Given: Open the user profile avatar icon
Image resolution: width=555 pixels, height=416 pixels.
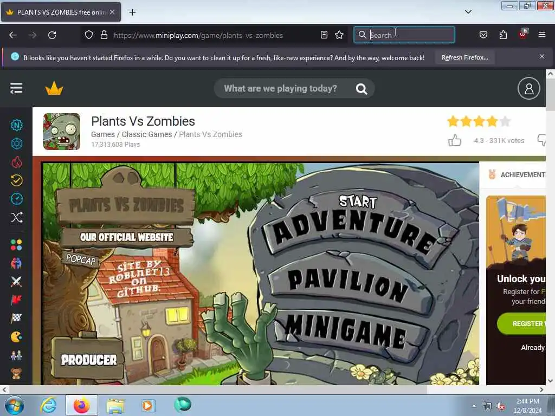Looking at the screenshot, I should click(529, 88).
